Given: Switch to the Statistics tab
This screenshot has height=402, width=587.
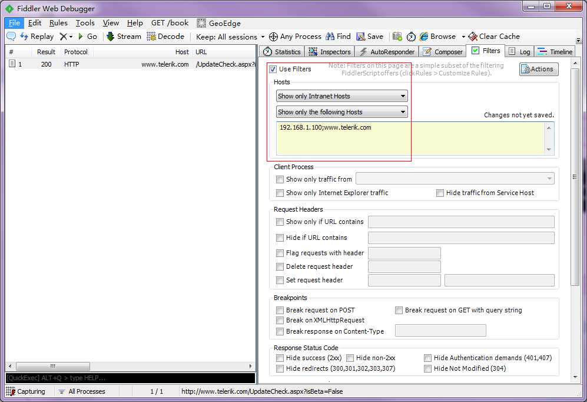Looking at the screenshot, I should (282, 52).
